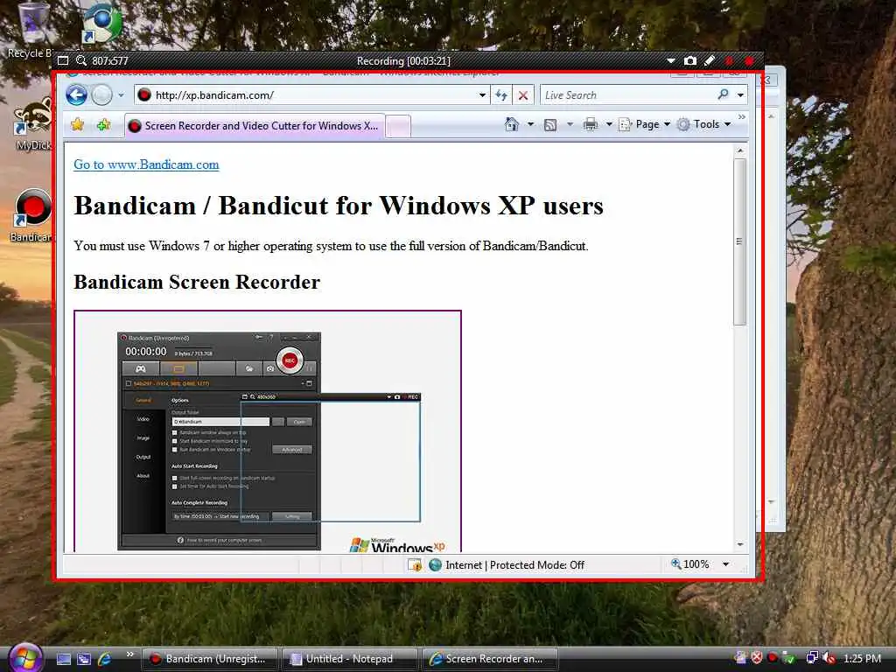Click the Live Search box
This screenshot has height=672, width=896.
(x=627, y=94)
